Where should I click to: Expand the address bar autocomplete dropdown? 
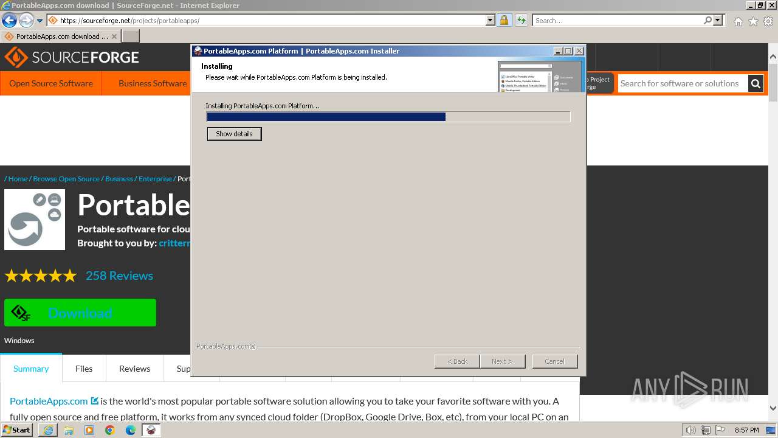pyautogui.click(x=491, y=21)
